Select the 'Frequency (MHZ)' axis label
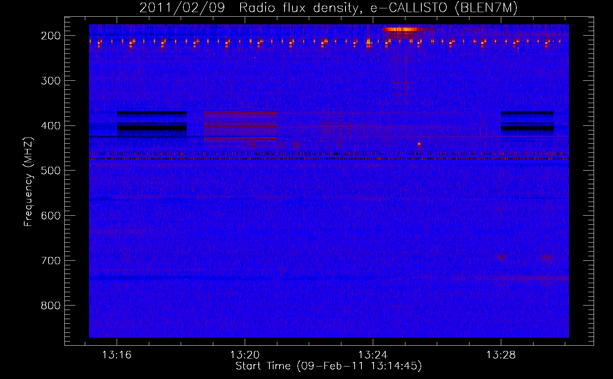 tap(28, 182)
